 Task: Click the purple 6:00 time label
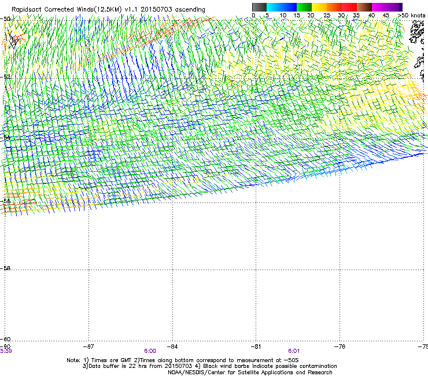150,351
